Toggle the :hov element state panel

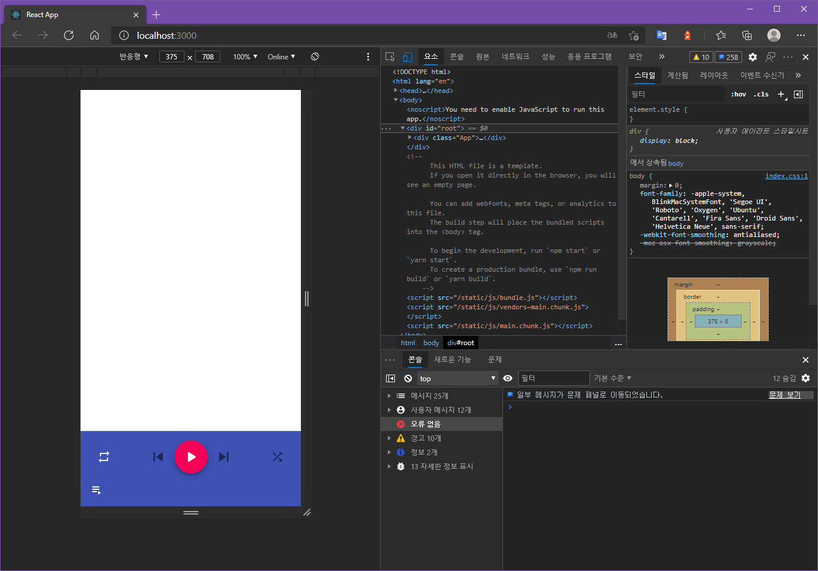(739, 94)
